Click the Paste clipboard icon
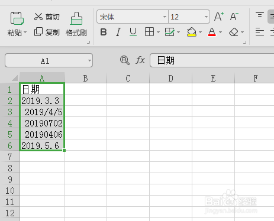Image resolution: width=274 pixels, height=221 pixels. click(x=17, y=18)
